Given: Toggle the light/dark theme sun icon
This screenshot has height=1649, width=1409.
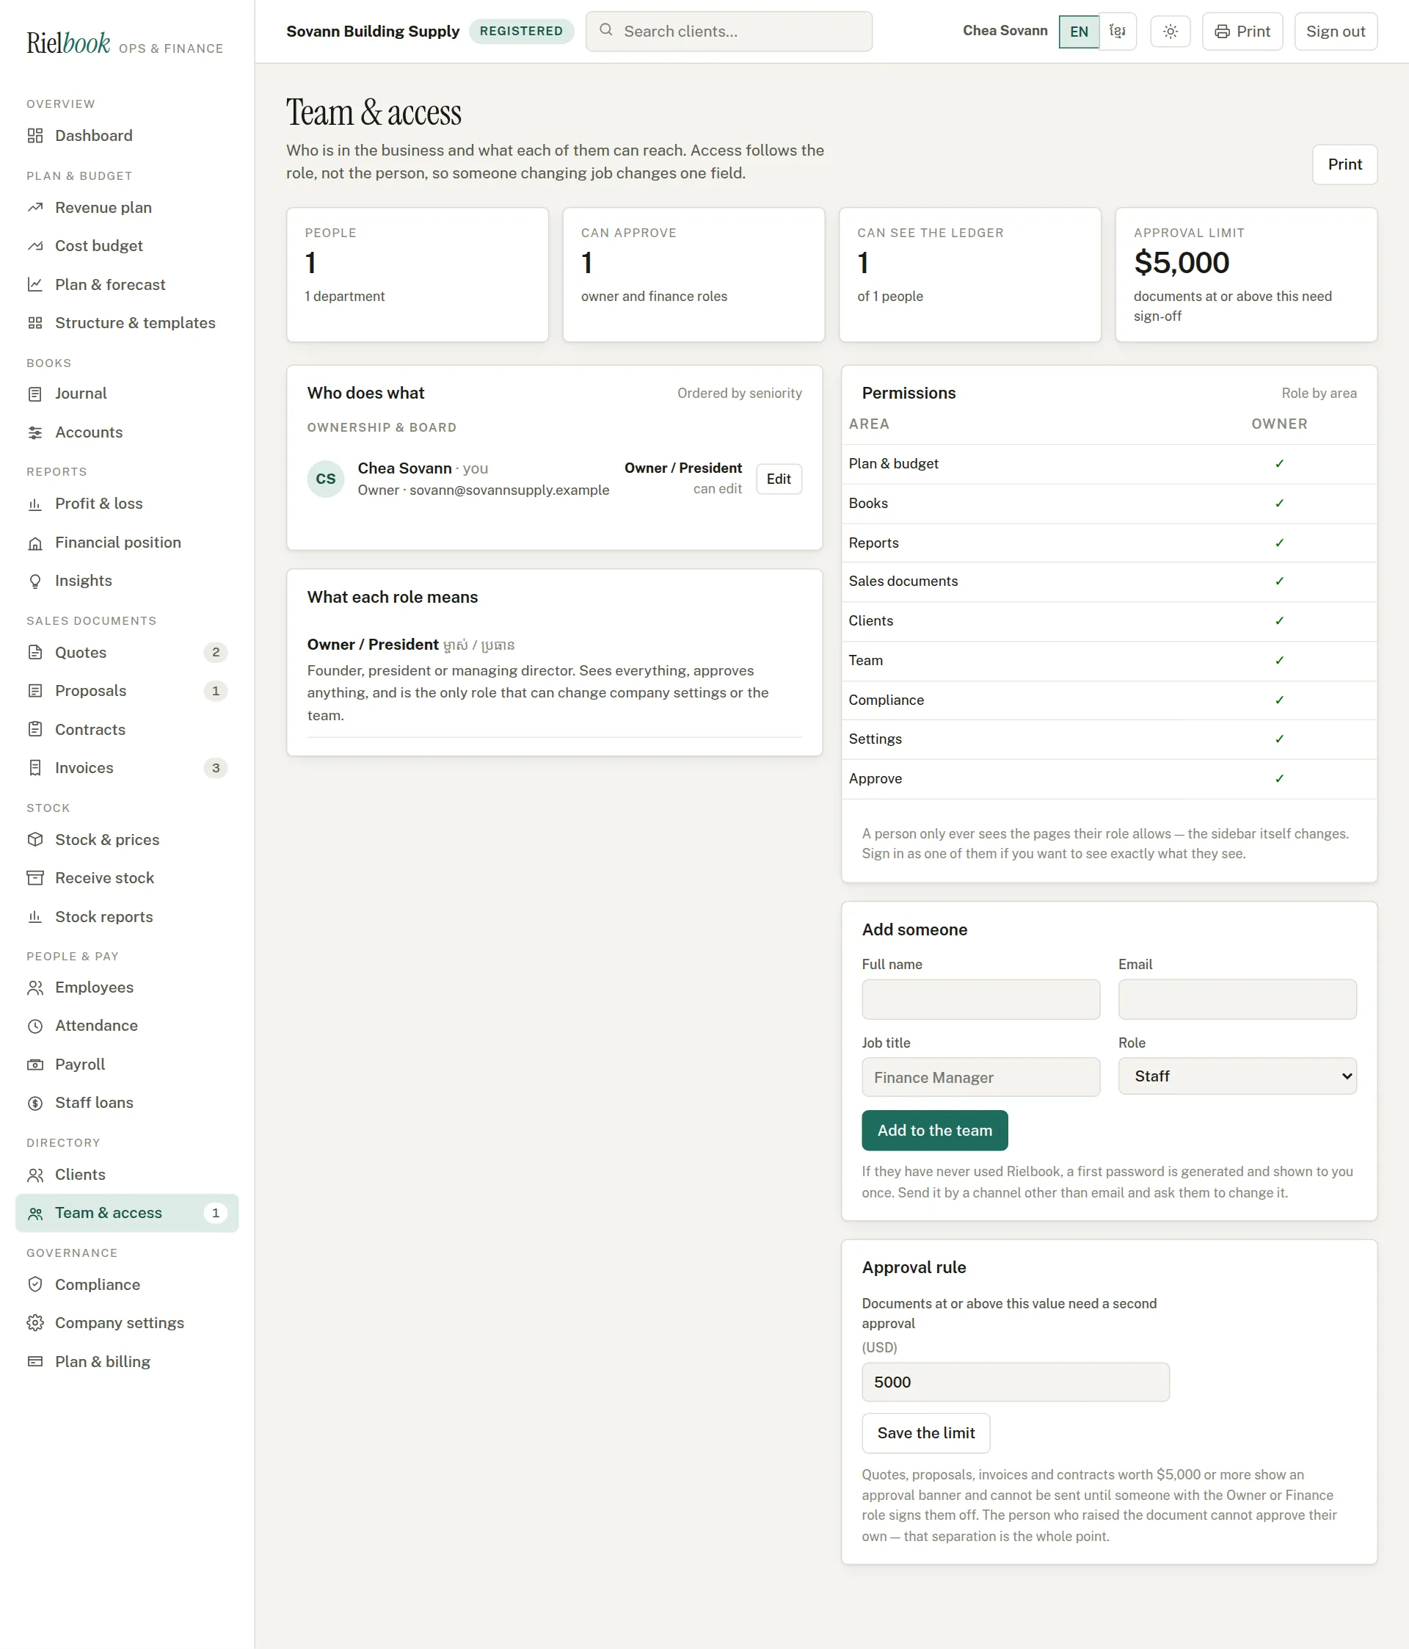Looking at the screenshot, I should [1170, 32].
